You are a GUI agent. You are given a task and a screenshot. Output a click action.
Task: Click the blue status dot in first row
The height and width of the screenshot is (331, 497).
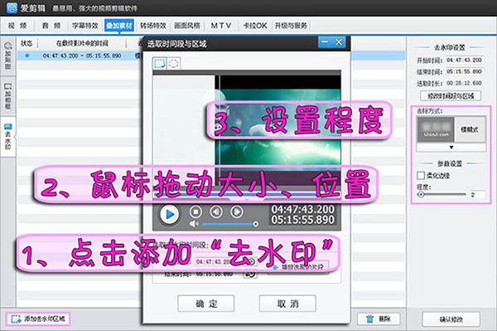point(27,56)
